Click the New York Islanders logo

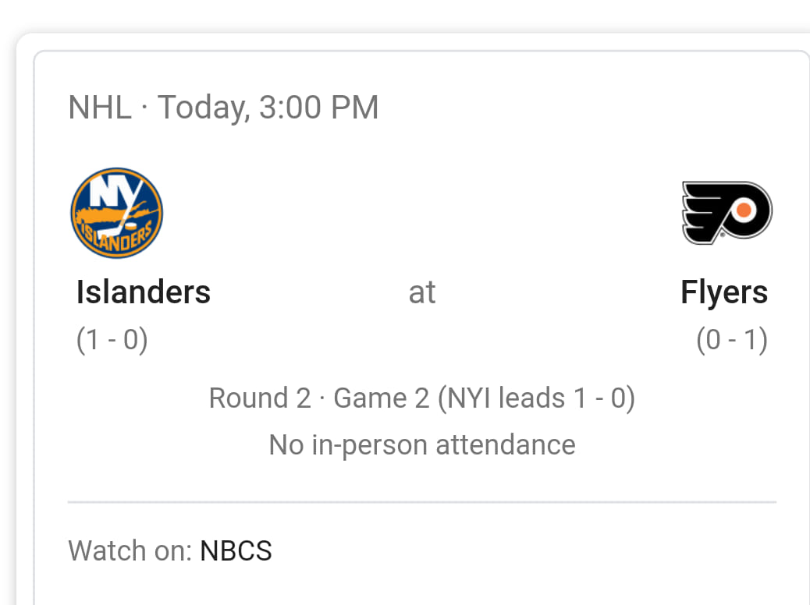[117, 213]
